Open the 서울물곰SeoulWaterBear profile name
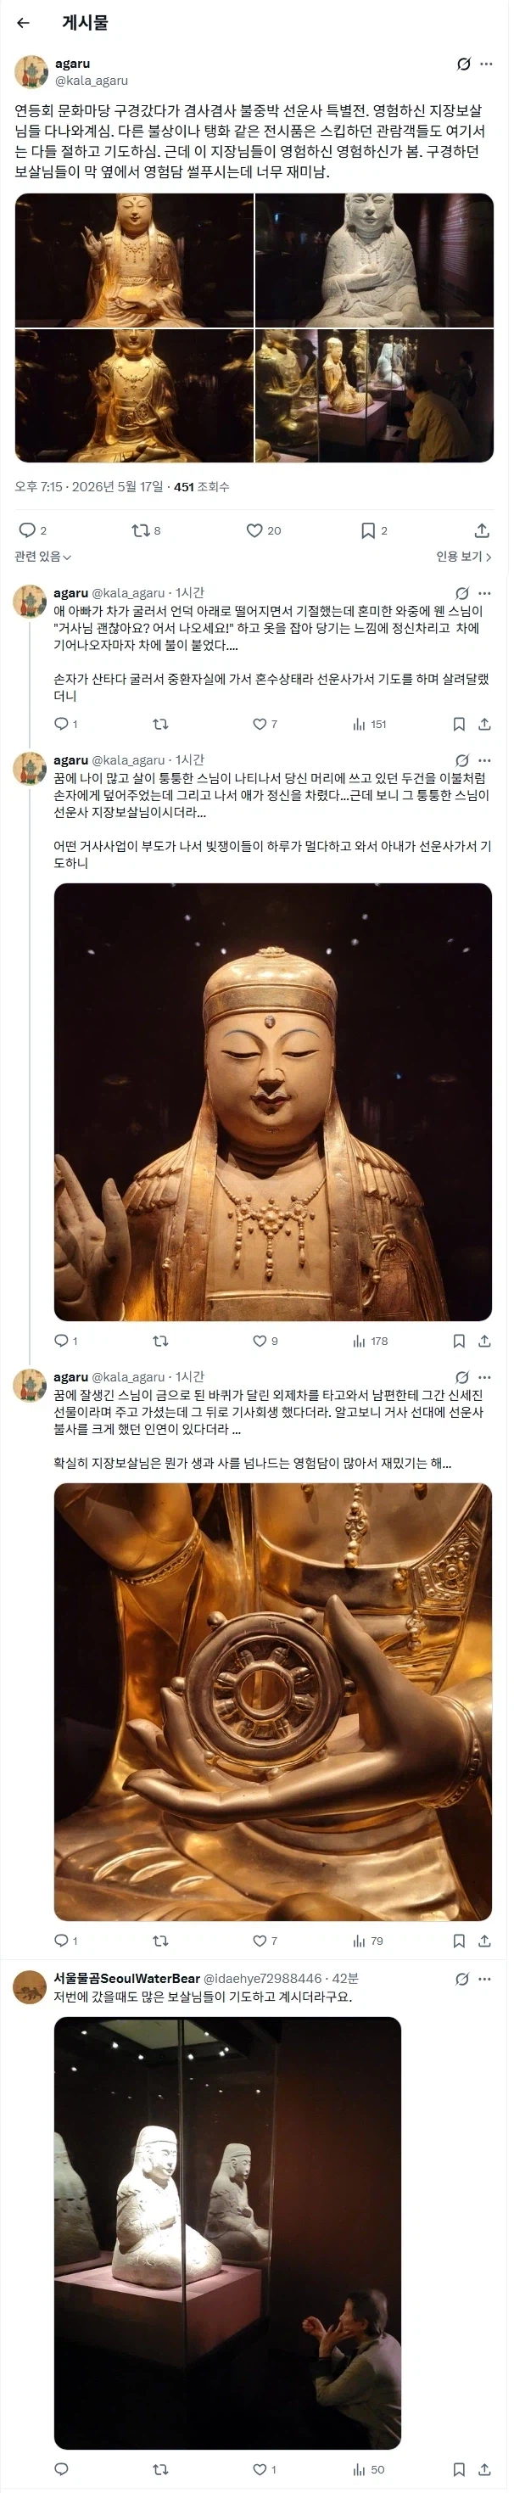Viewport: 514px width, 2493px height. 127,1978
